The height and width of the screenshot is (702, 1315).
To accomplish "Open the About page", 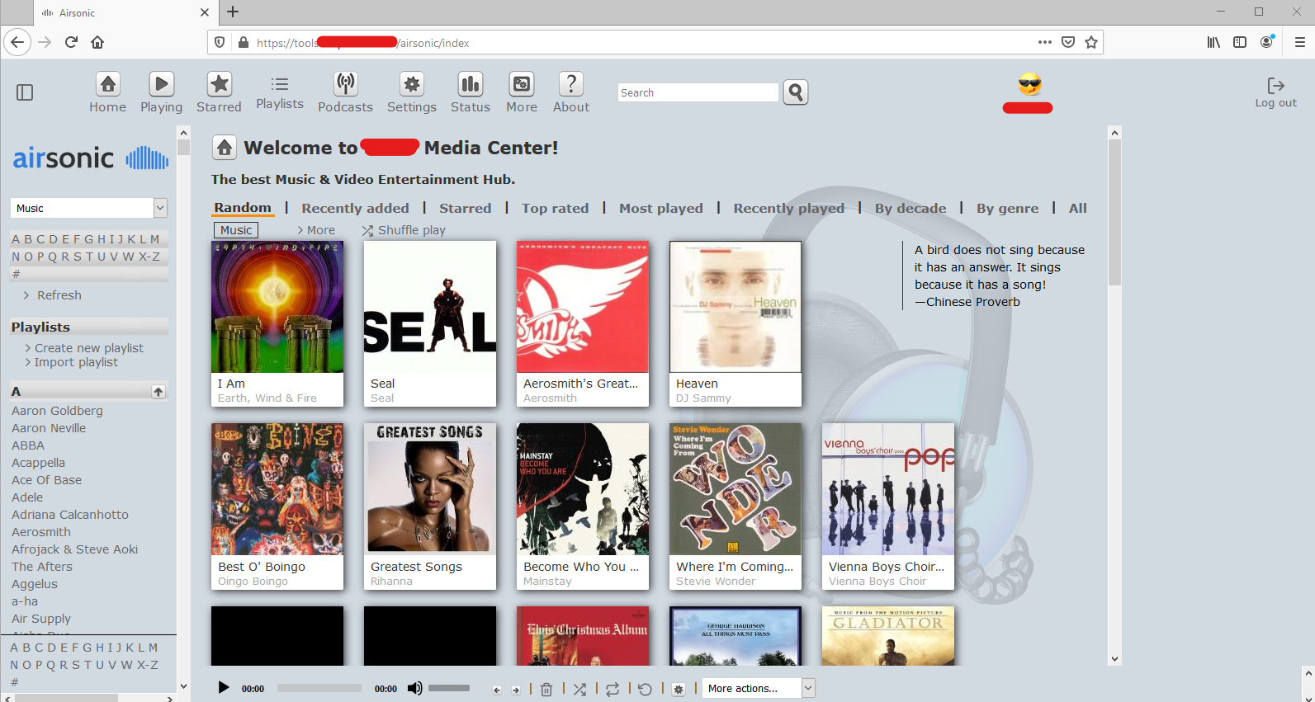I will coord(571,84).
